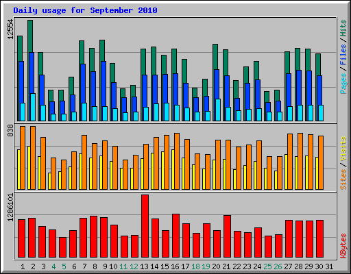Click green weekend day label '25'
The image size is (351, 274).
click(267, 266)
